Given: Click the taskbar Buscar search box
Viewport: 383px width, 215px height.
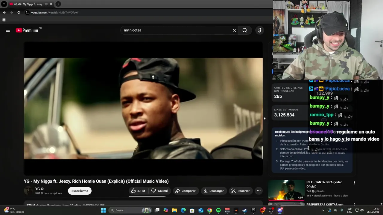Looking at the screenshot, I should point(130,210).
